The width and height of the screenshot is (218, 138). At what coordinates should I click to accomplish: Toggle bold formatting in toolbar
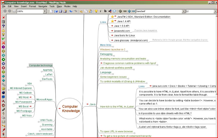(105, 11)
